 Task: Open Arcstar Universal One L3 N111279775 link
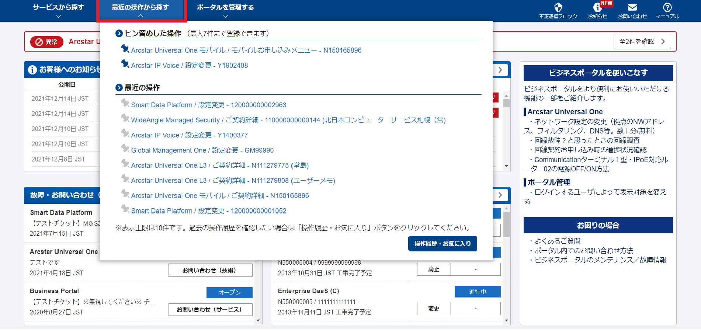pos(220,165)
